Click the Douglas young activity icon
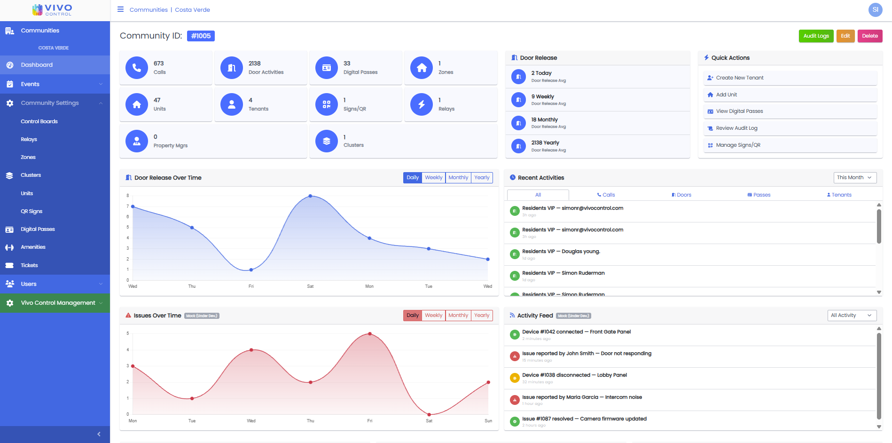This screenshot has width=892, height=443. 515,254
